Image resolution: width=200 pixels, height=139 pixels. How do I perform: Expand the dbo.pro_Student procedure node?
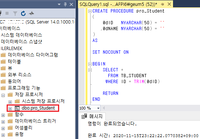pos(10,108)
